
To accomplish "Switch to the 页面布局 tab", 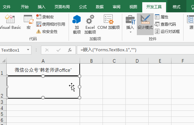I will pos(62,7).
